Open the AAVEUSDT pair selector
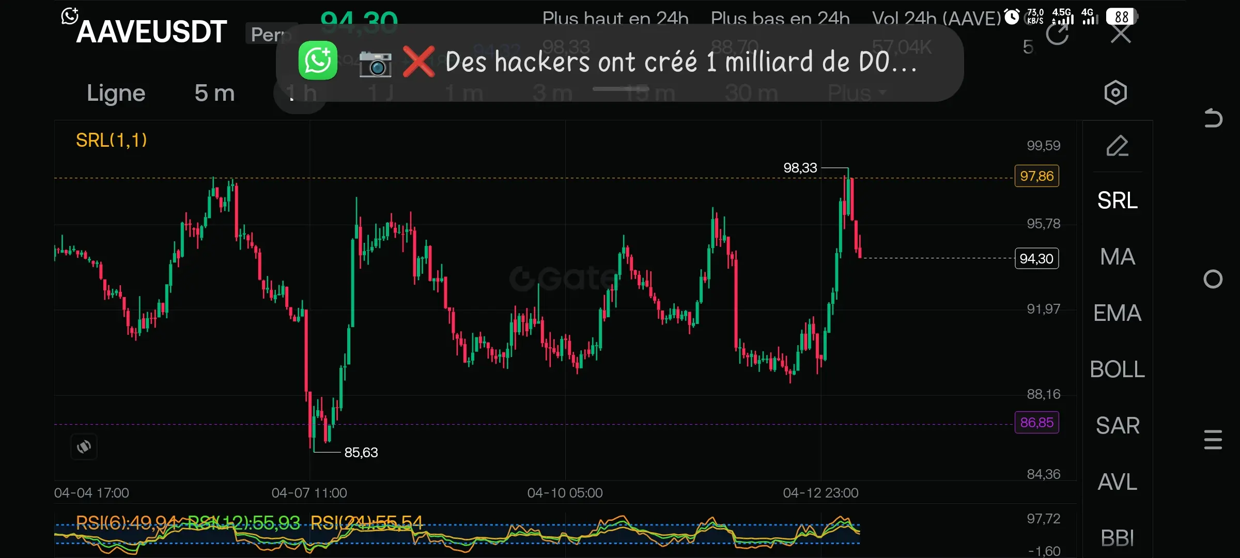Screen dimensions: 1240x558 coord(151,32)
